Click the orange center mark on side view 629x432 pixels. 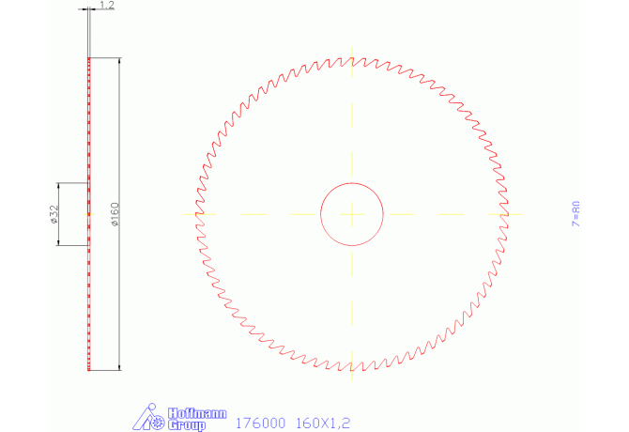(88, 215)
